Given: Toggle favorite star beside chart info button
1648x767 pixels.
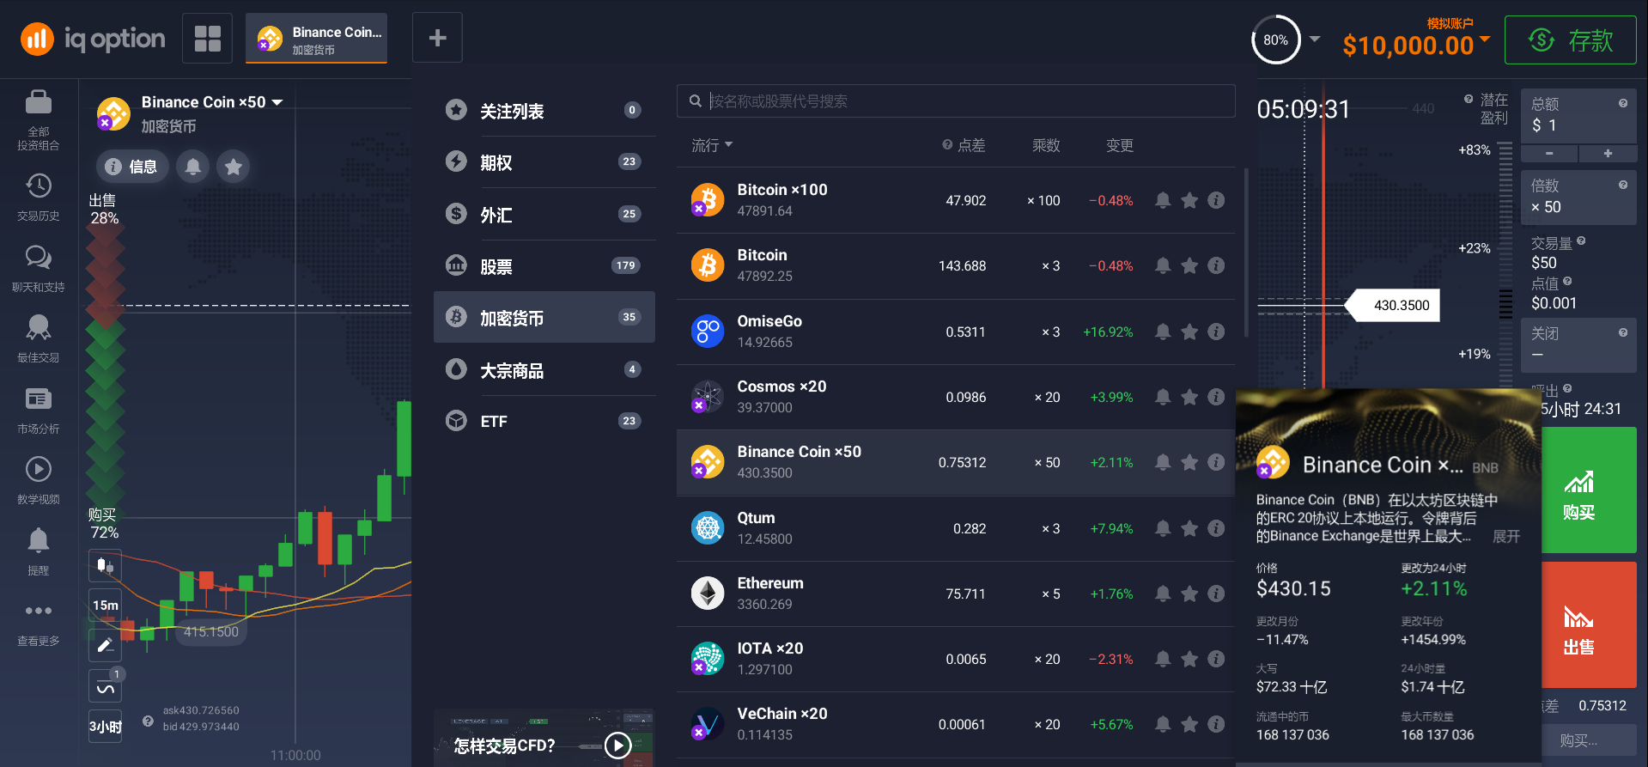Looking at the screenshot, I should 234,167.
